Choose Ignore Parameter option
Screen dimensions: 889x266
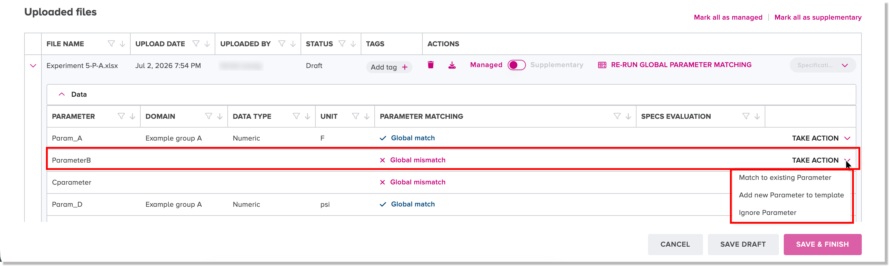click(767, 212)
